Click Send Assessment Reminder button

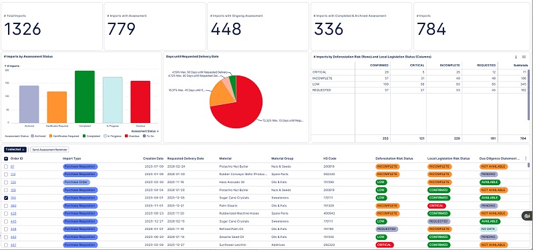pos(49,150)
